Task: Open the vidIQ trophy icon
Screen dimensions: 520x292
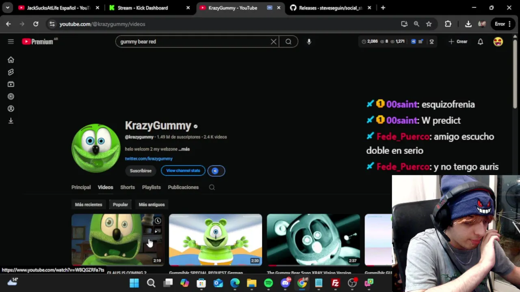Action: [x=431, y=41]
